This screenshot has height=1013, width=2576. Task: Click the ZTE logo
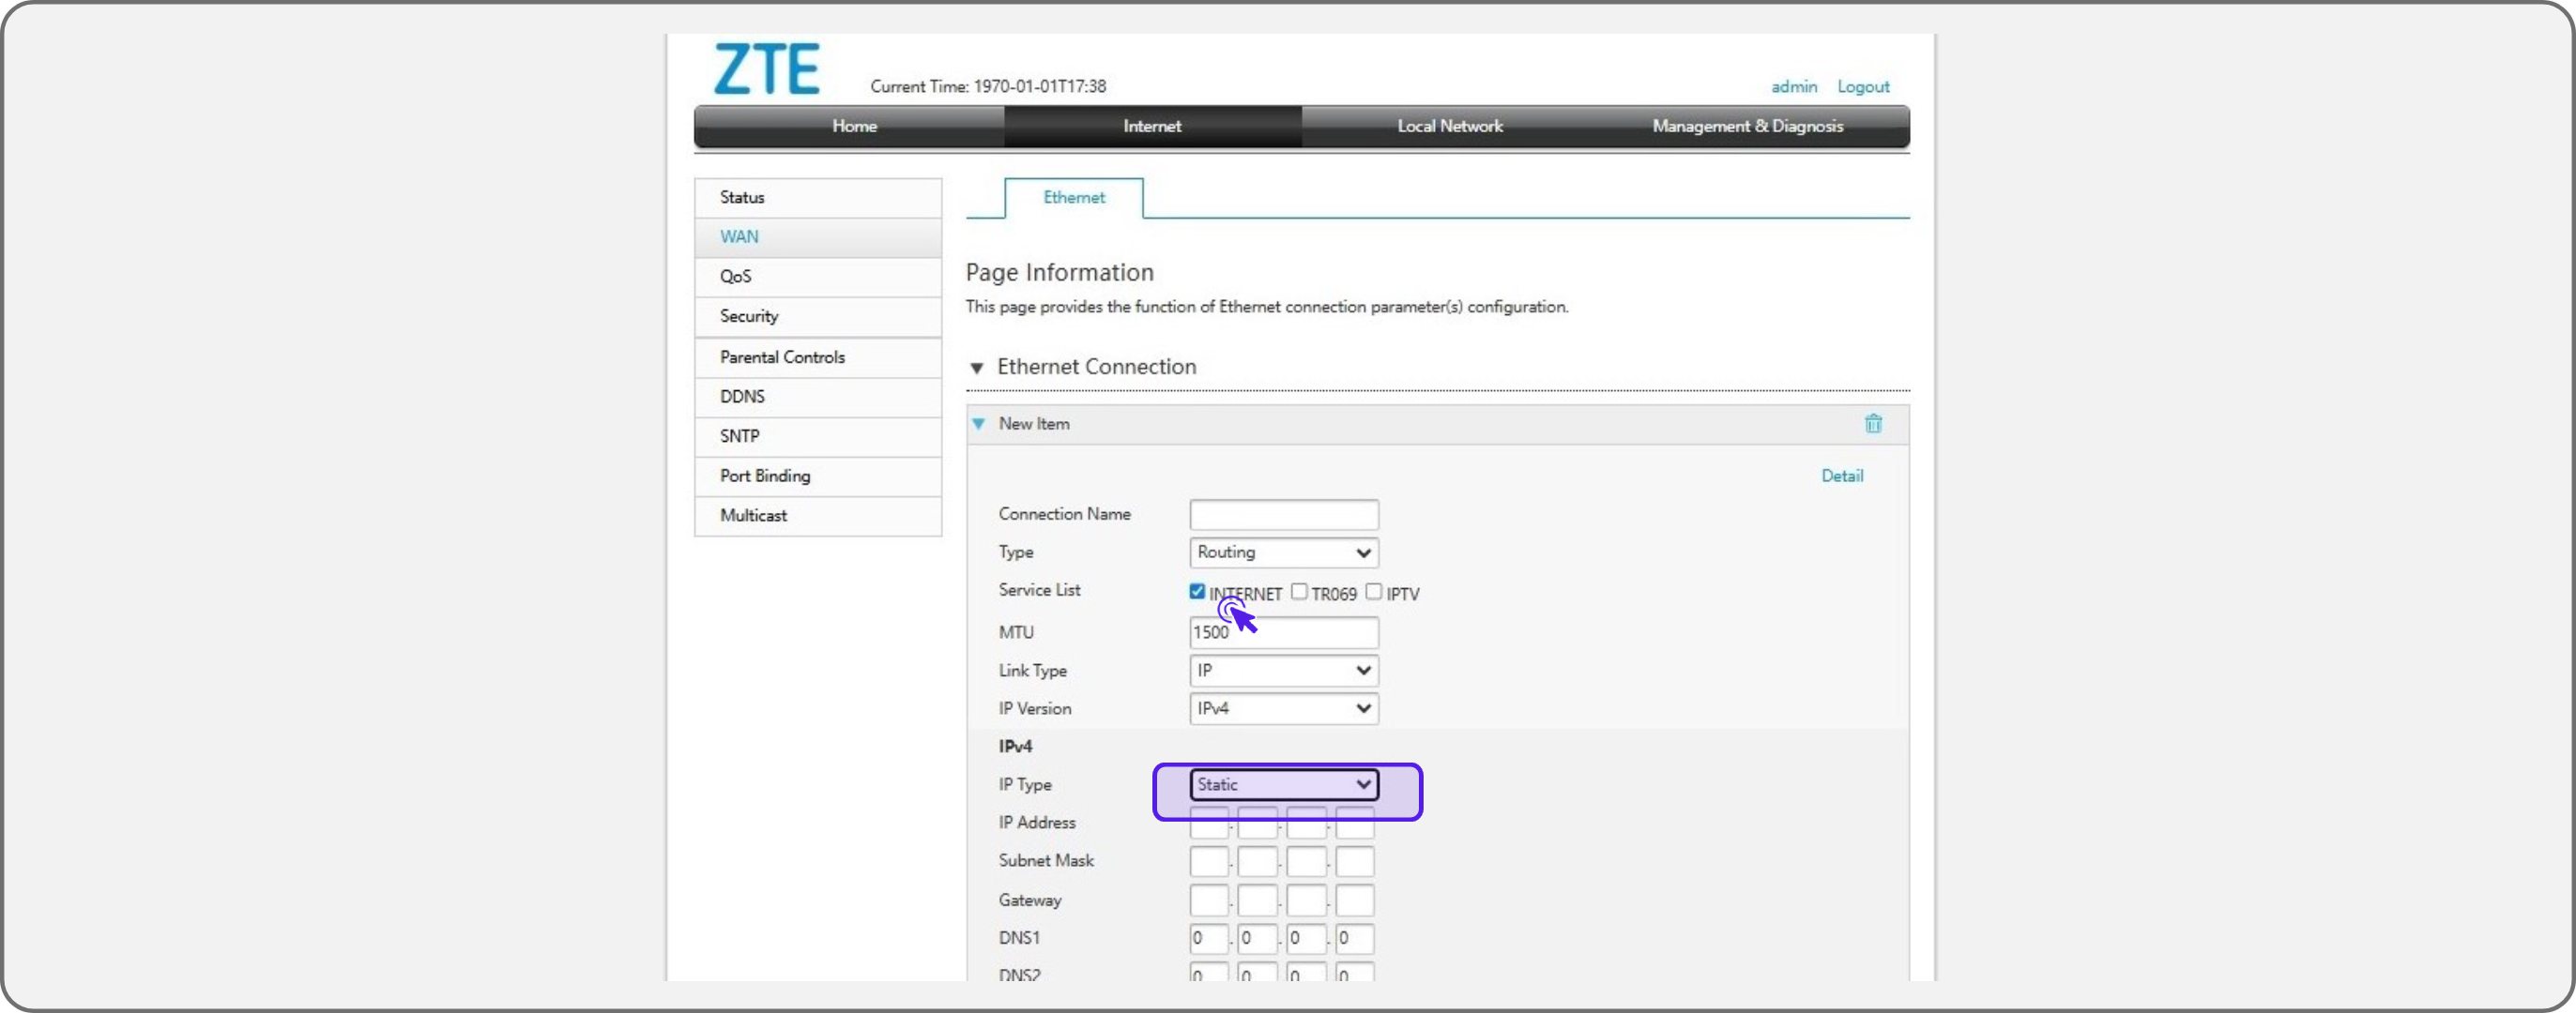click(766, 68)
